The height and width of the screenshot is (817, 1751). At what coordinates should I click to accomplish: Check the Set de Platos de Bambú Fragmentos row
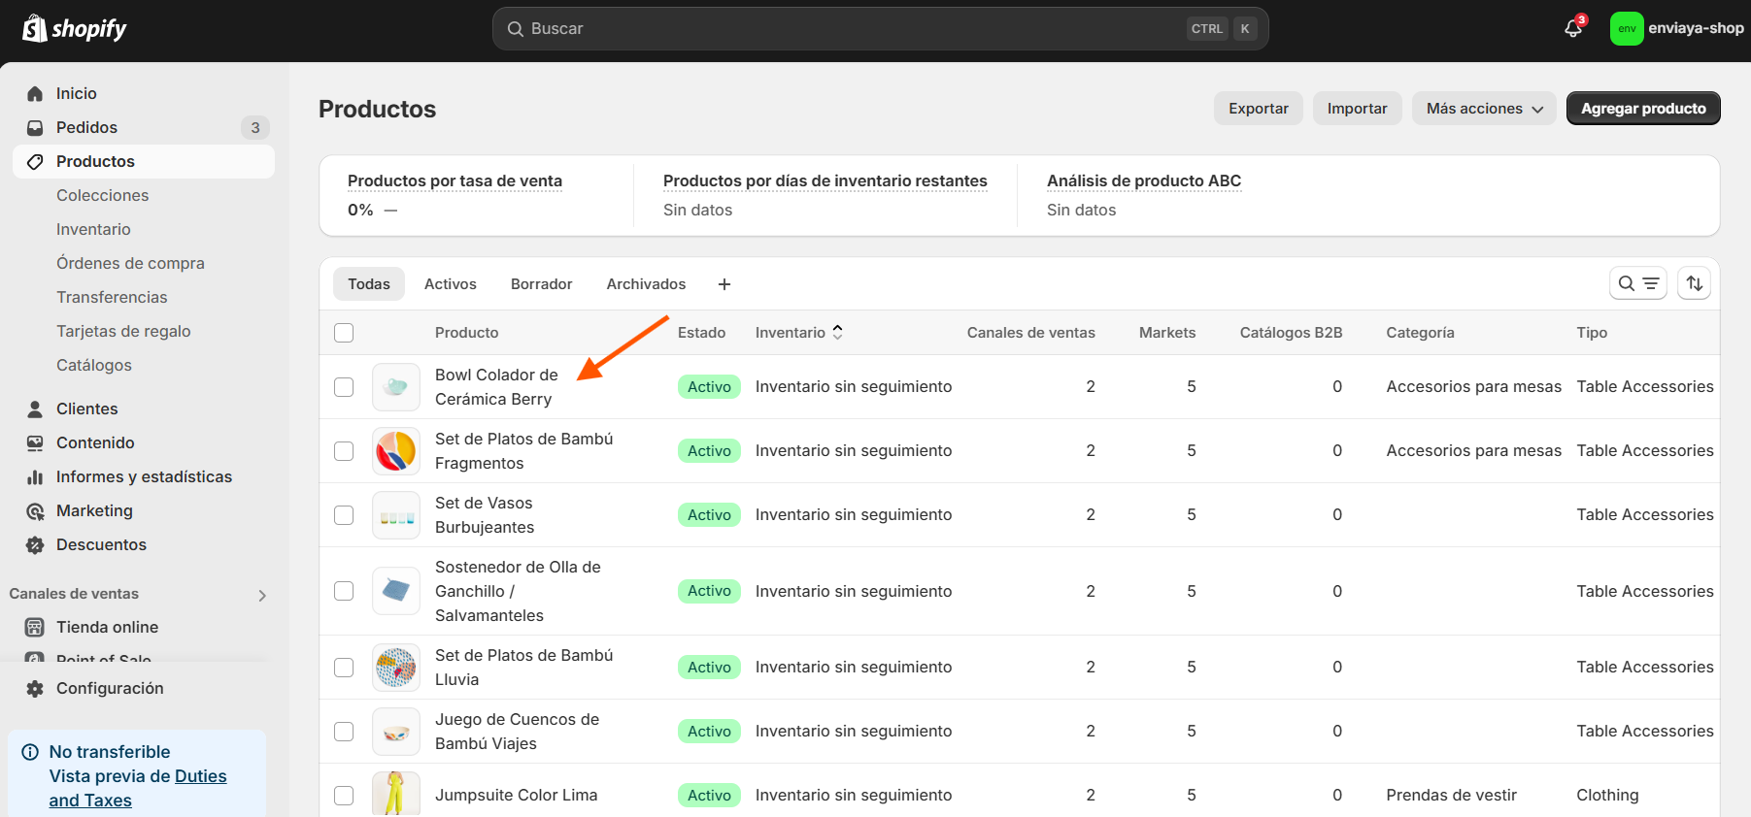click(x=344, y=451)
